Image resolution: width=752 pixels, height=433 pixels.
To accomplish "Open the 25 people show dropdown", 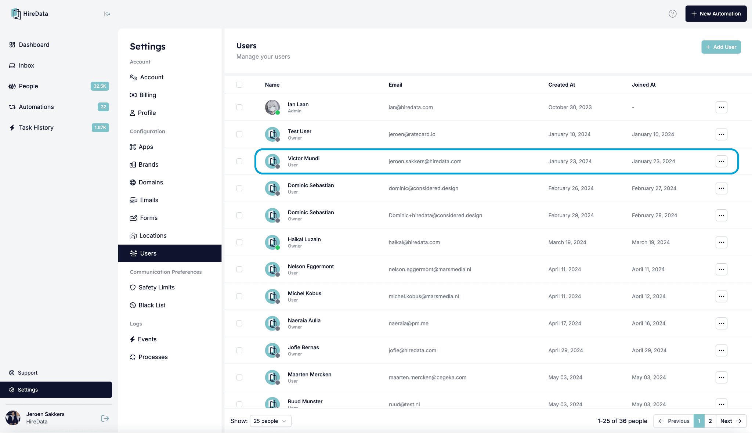I will [x=270, y=421].
